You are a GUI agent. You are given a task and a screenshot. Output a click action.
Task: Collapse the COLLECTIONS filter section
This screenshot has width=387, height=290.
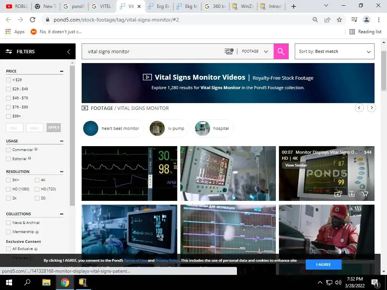62,214
